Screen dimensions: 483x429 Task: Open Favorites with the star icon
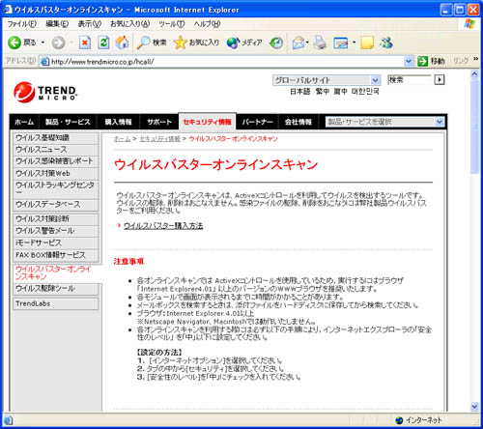coord(180,43)
